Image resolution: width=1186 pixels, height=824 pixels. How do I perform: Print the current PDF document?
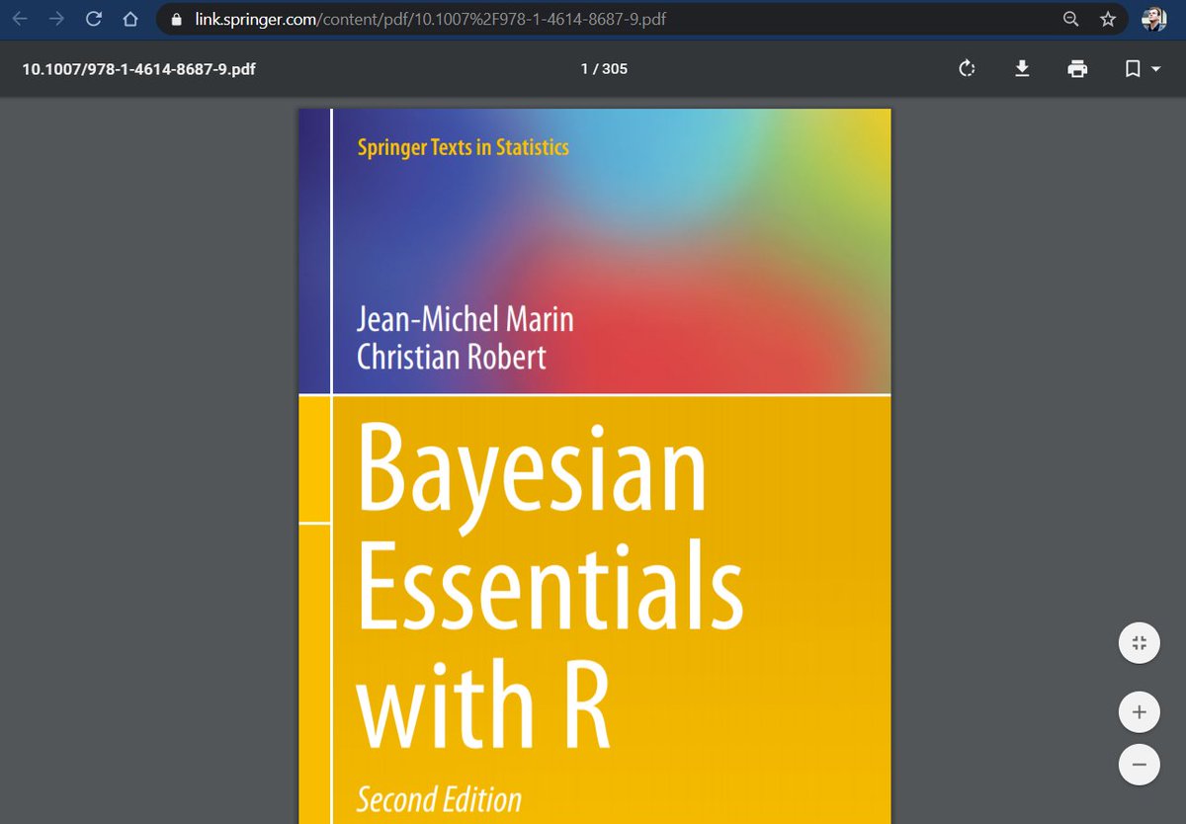[1077, 69]
